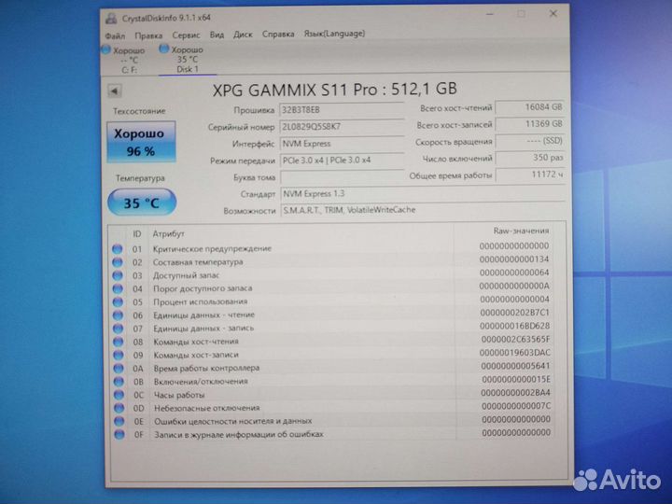The image size is (672, 504).
Task: Click the power-on count value 350 раз
Action: [x=530, y=158]
